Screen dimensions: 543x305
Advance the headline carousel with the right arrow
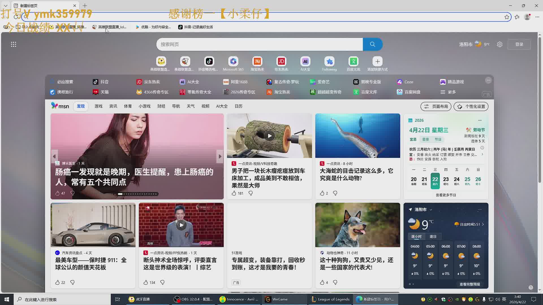coord(220,156)
